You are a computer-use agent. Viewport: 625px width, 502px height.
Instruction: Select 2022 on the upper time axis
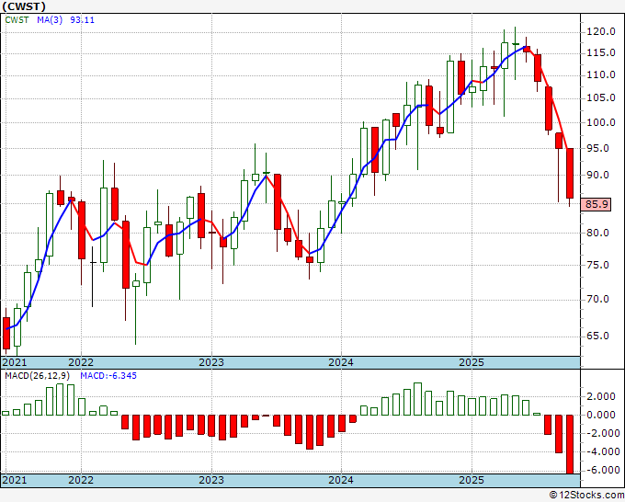tap(81, 362)
